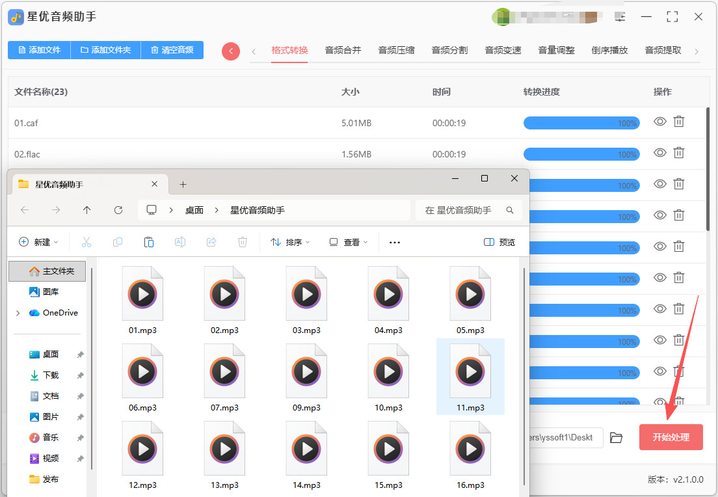718x497 pixels.
Task: Click the search box 在 星优音频助手
Action: tap(468, 209)
